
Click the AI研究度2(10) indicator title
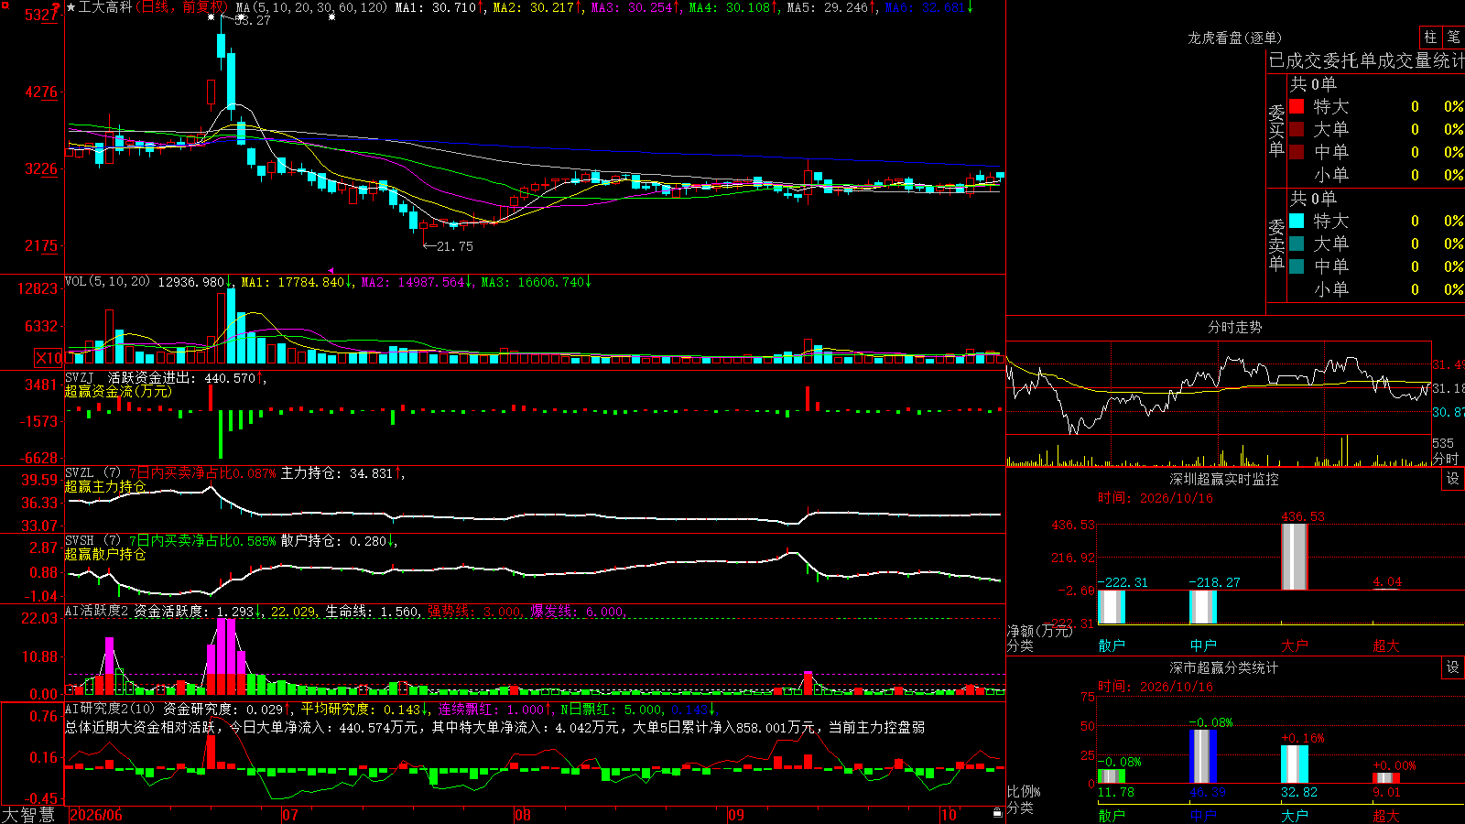pyautogui.click(x=111, y=709)
